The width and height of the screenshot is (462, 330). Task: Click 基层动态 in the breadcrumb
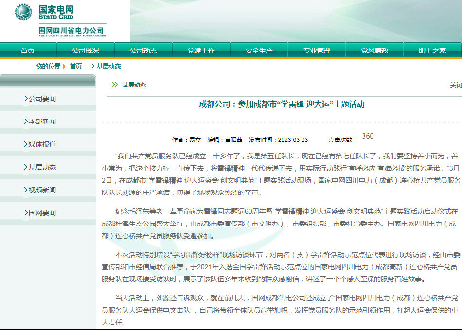click(x=108, y=66)
